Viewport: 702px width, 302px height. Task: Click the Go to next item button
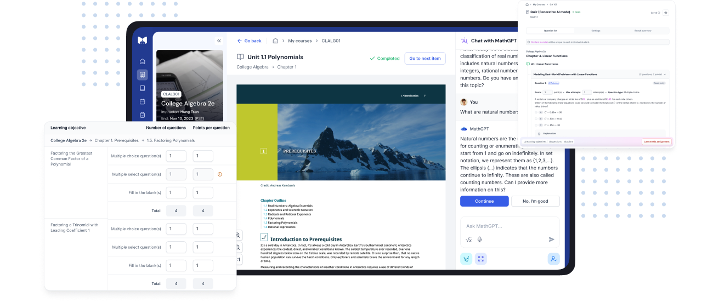pyautogui.click(x=424, y=59)
